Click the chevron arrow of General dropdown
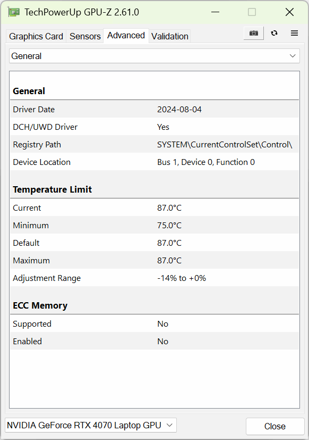This screenshot has width=309, height=440. click(x=293, y=56)
